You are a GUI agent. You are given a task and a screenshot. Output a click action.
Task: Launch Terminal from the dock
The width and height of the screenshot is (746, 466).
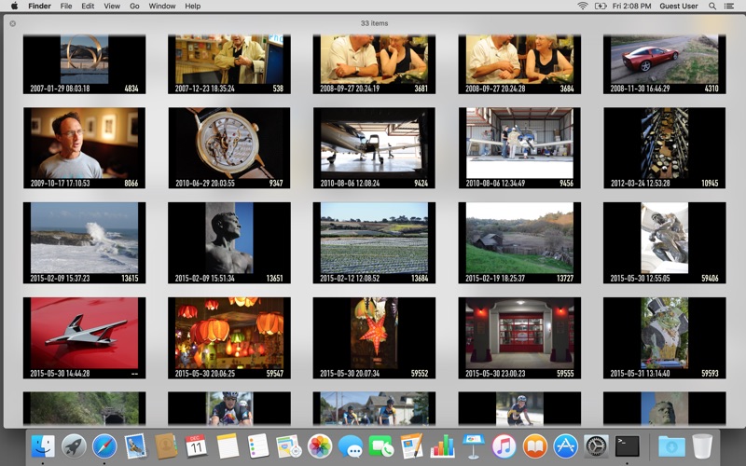(627, 446)
